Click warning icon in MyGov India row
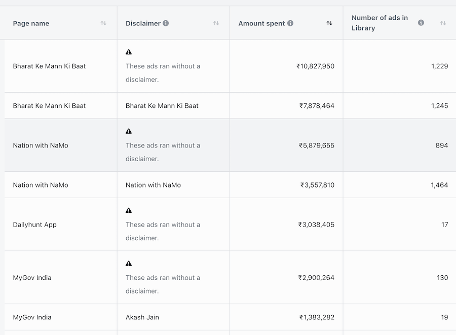Screen dimensions: 456x335 129,264
